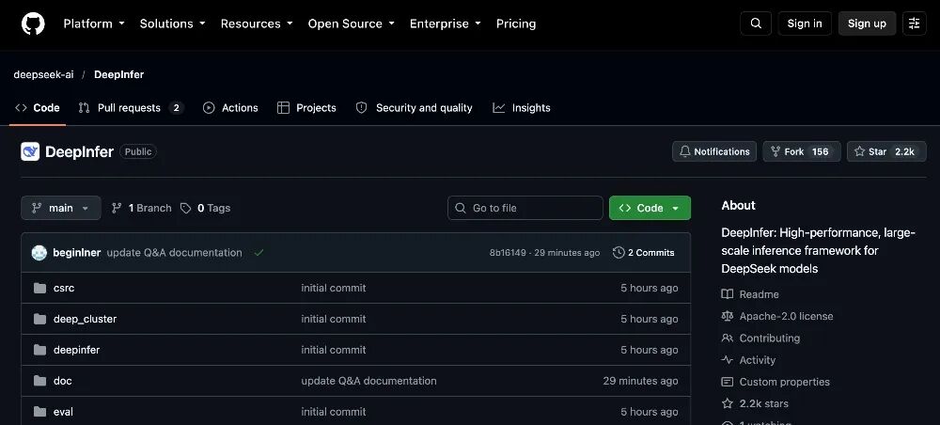Click the Tags label icon
940x425 pixels.
point(186,208)
